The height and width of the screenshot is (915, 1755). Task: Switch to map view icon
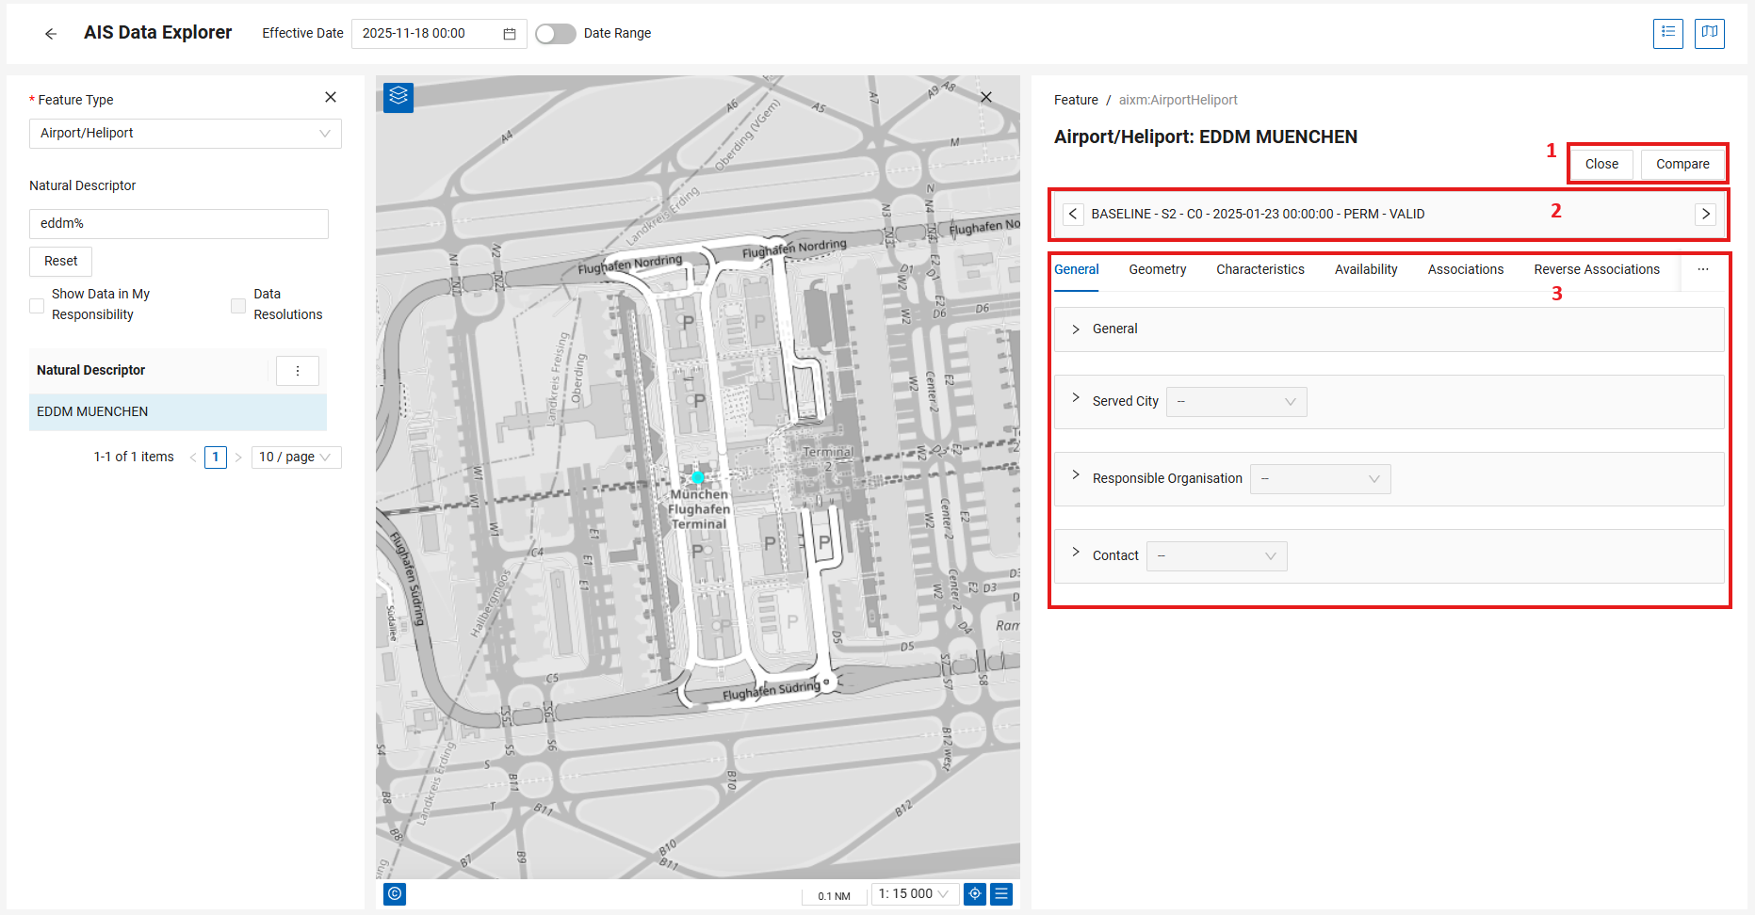(x=1709, y=33)
